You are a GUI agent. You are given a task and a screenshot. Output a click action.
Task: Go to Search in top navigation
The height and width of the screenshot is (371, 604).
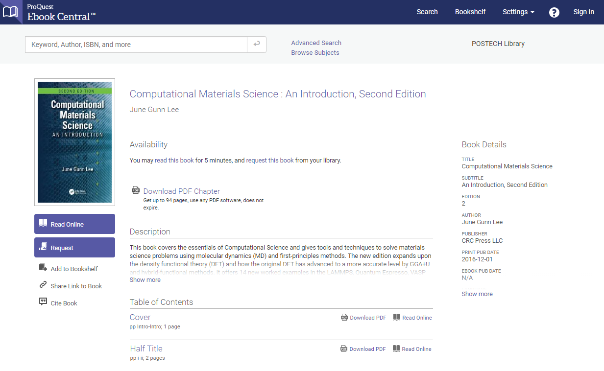pyautogui.click(x=427, y=12)
